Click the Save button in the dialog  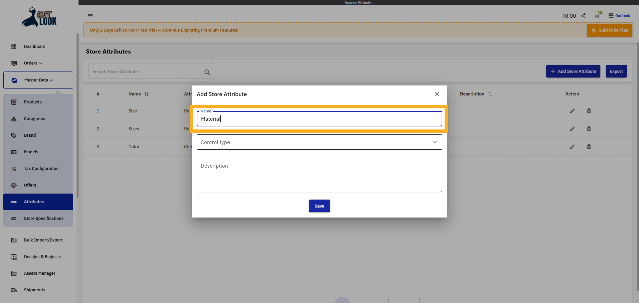click(319, 206)
